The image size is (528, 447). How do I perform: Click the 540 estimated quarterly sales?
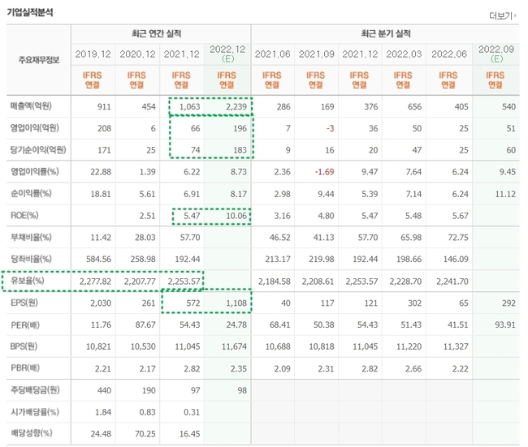tap(509, 106)
